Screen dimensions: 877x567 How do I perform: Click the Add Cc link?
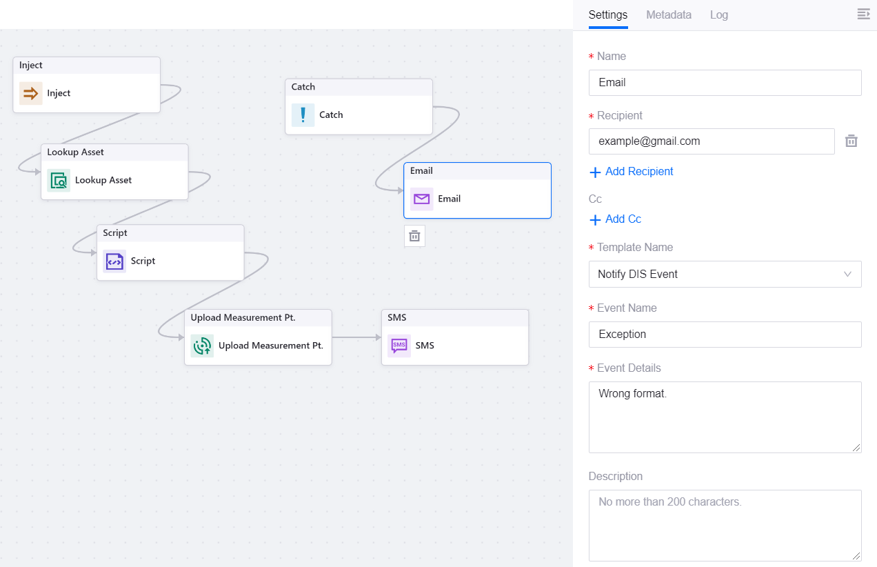616,219
